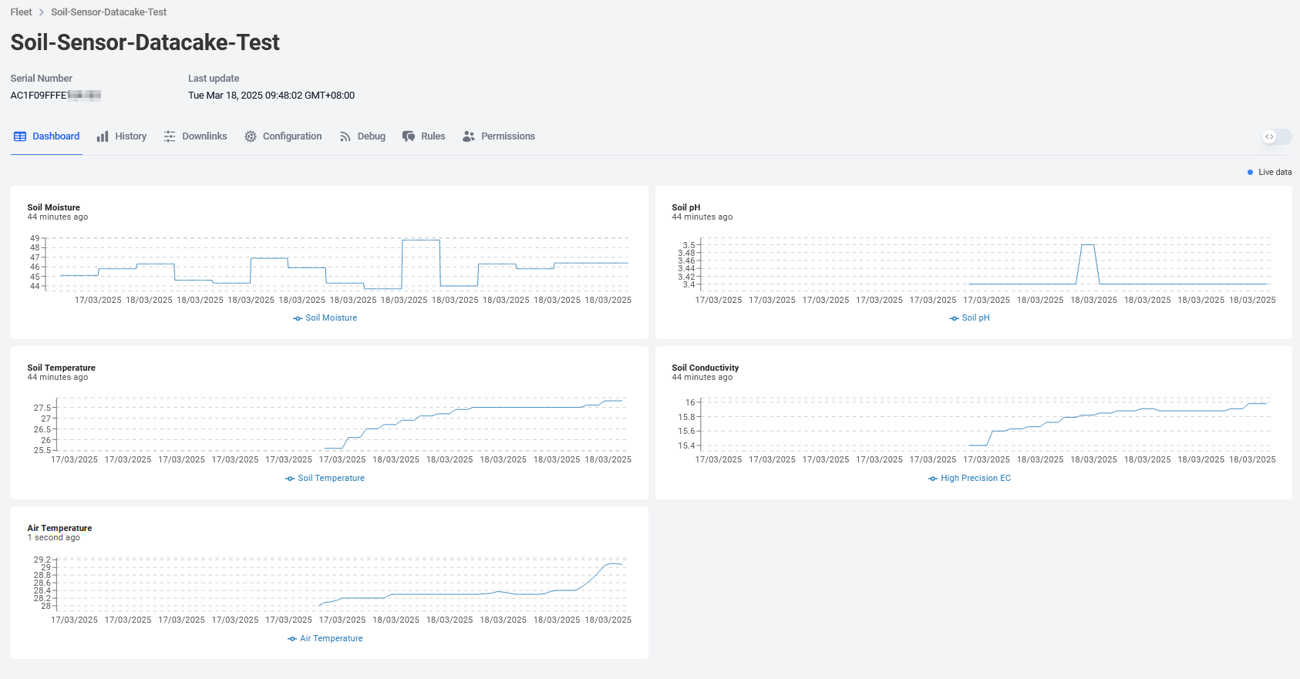The width and height of the screenshot is (1300, 679).
Task: Switch to the Rules tab
Action: click(423, 136)
